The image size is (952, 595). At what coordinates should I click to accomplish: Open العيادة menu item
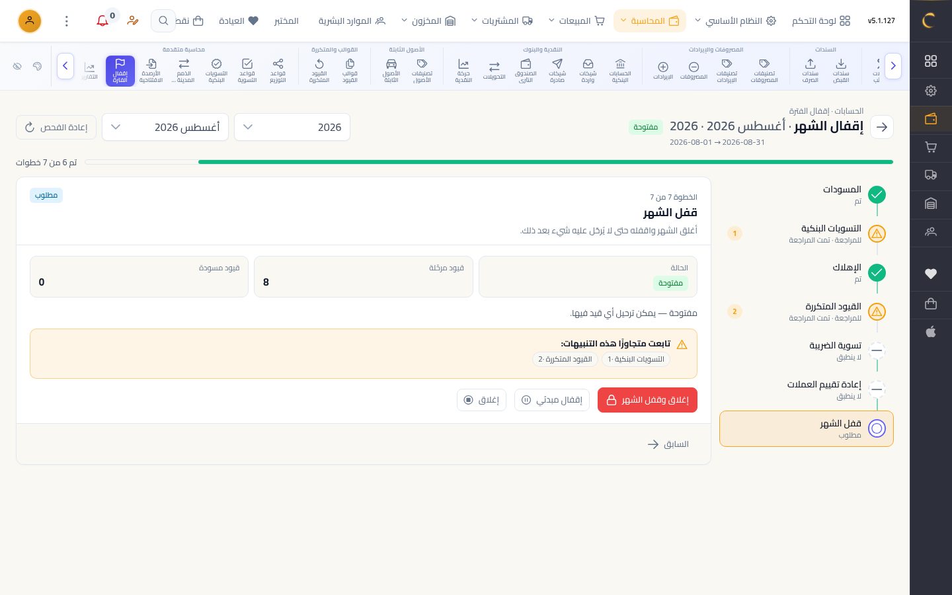coord(238,21)
